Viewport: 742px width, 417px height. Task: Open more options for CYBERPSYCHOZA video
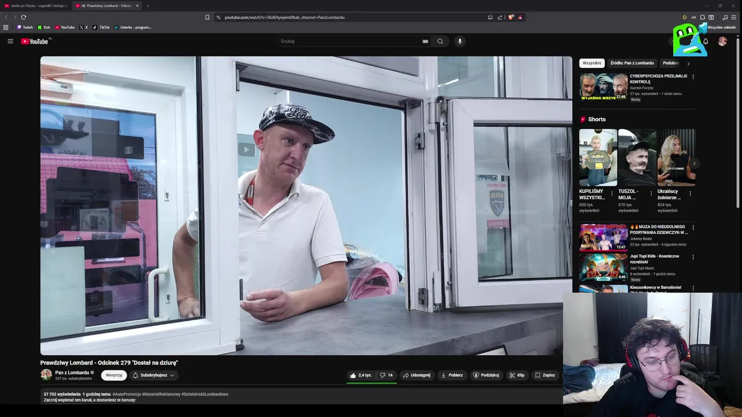point(693,76)
